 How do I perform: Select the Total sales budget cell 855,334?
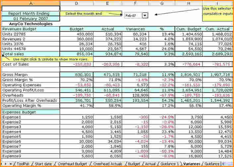click(x=77, y=54)
